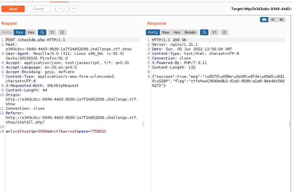Click the pass value 7758521
This screenshot has height=192, width=292.
(x=98, y=131)
